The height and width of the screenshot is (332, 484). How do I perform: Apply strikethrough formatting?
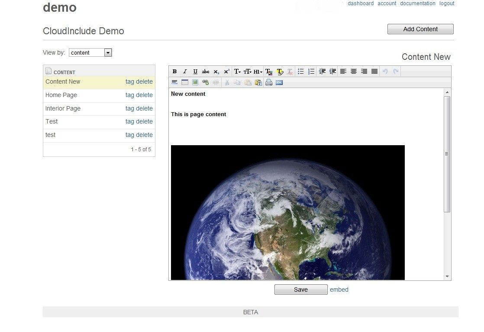pyautogui.click(x=206, y=72)
